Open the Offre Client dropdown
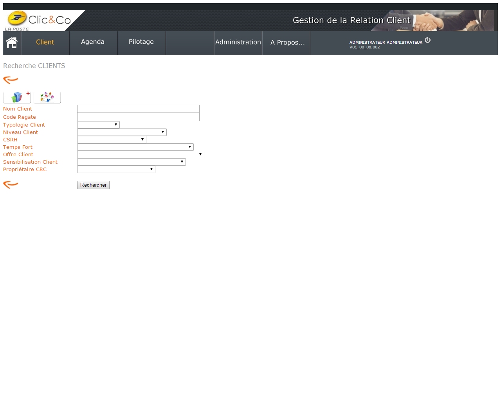Viewport: 501px width, 400px height. (141, 155)
